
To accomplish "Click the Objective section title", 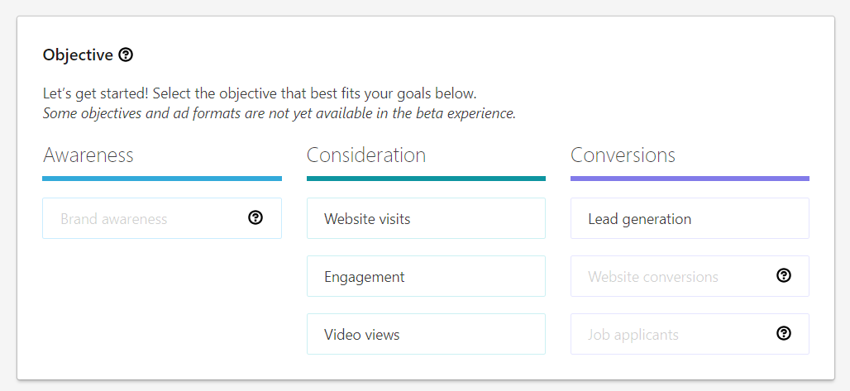I will 78,55.
